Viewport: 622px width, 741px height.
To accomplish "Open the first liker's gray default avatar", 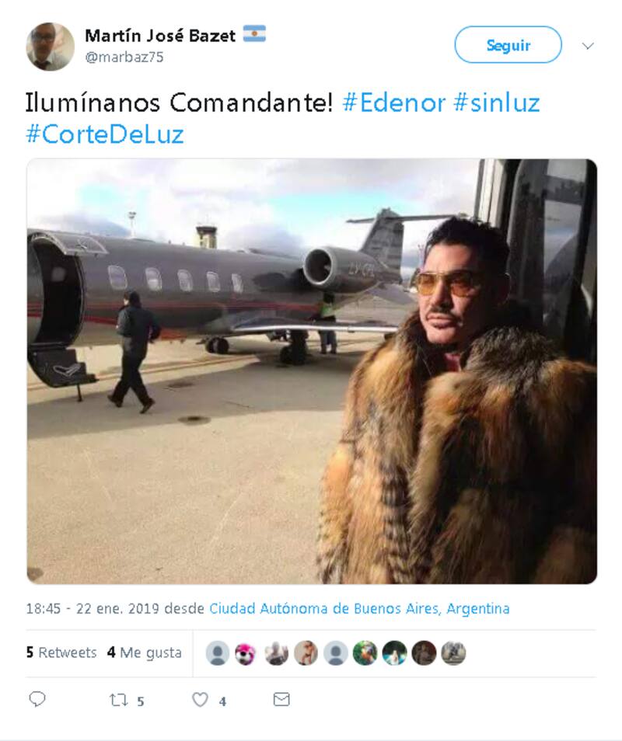I will 218,653.
